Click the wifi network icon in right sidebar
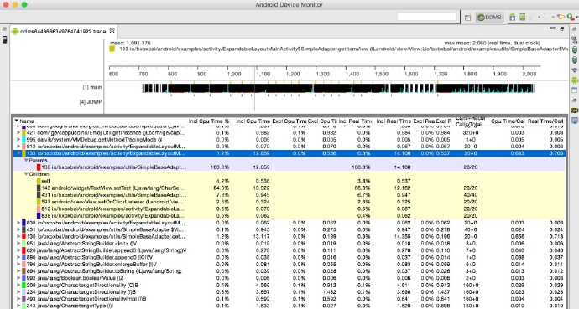Screen dimensions: 579x309 pyautogui.click(x=574, y=70)
